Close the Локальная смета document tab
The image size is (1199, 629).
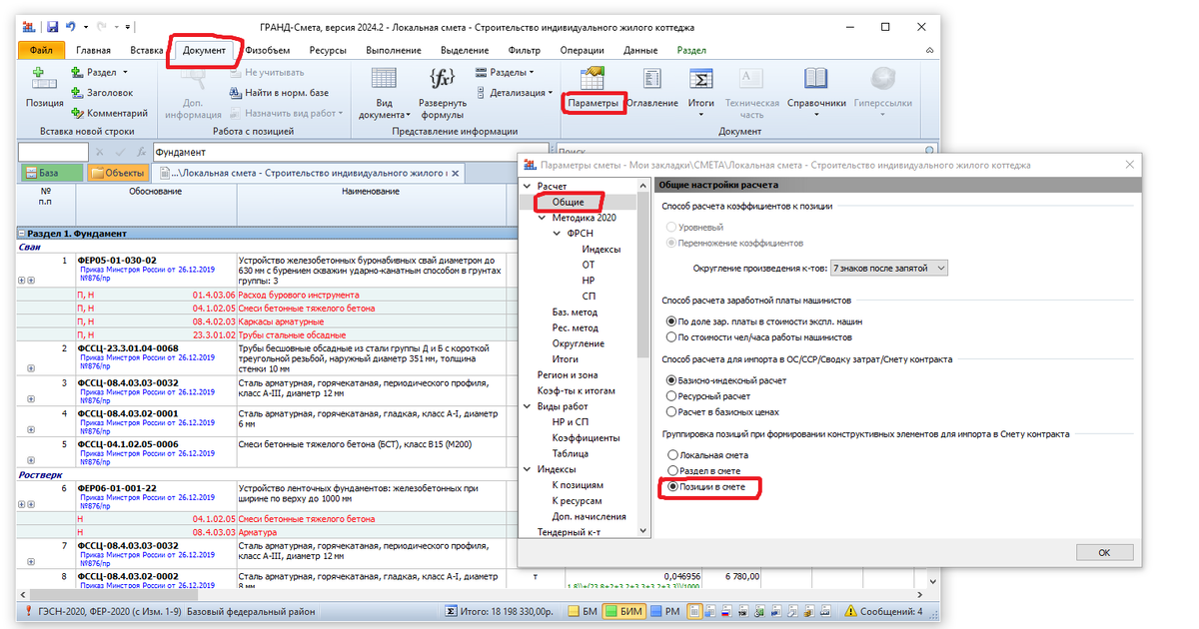457,174
